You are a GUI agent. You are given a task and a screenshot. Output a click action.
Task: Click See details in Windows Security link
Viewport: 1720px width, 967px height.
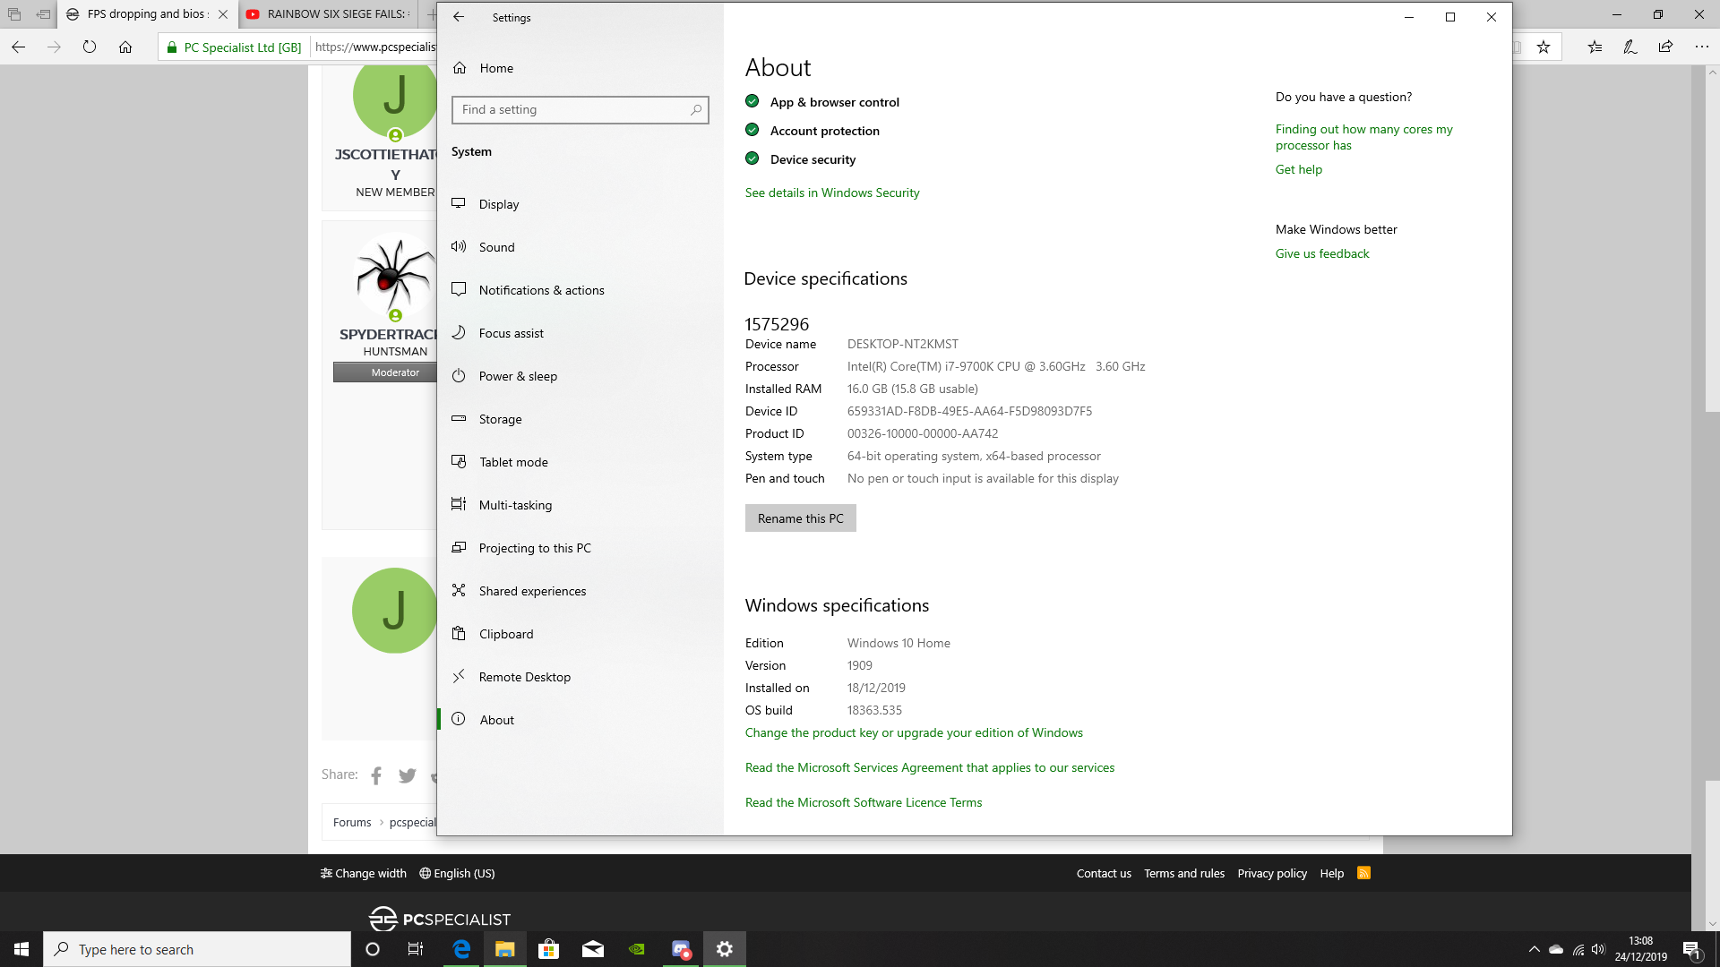click(832, 193)
